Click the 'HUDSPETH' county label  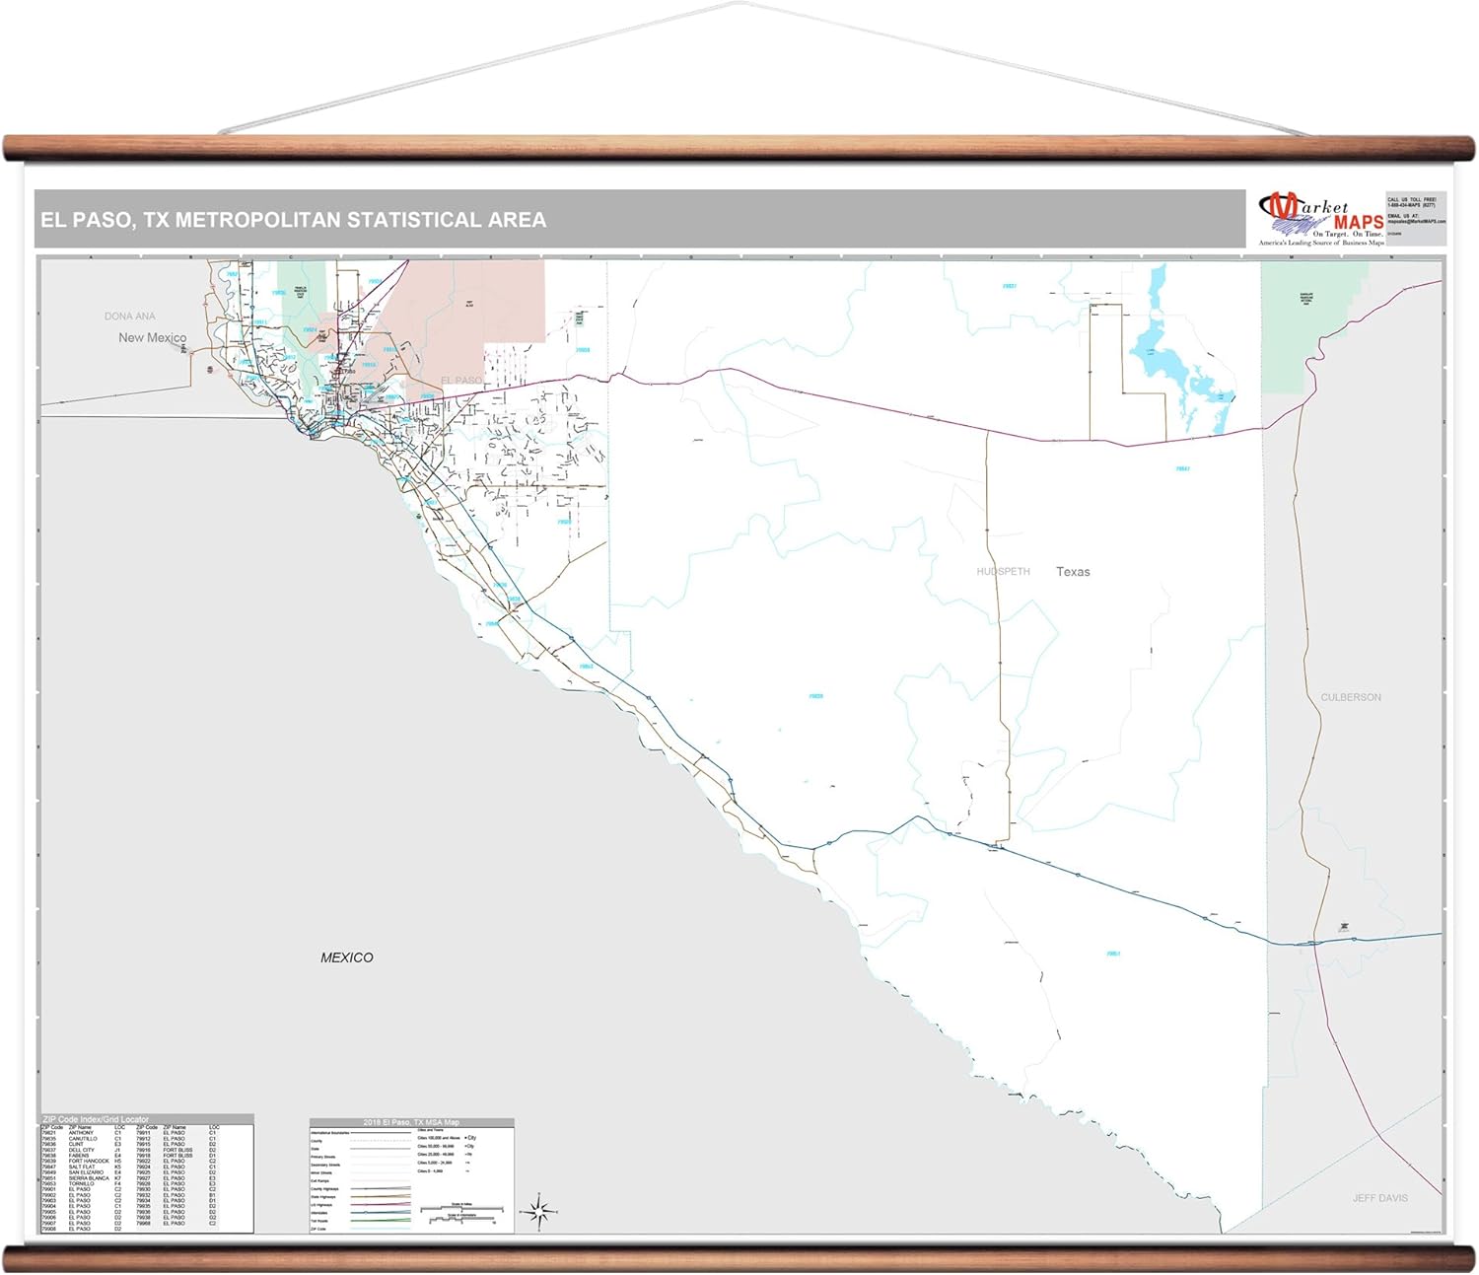coord(1003,572)
